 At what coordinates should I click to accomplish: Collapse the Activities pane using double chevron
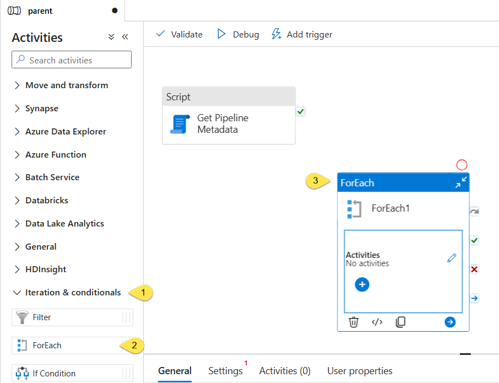[125, 37]
